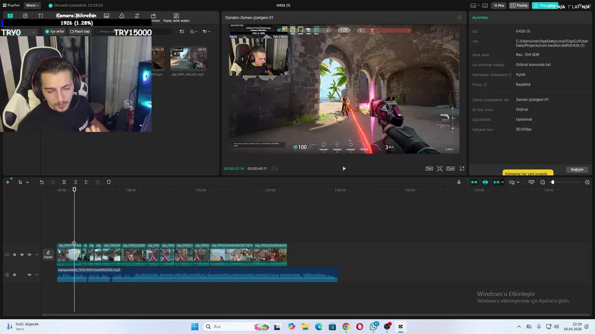Open the Menü dropdown
The width and height of the screenshot is (595, 334).
tap(33, 6)
